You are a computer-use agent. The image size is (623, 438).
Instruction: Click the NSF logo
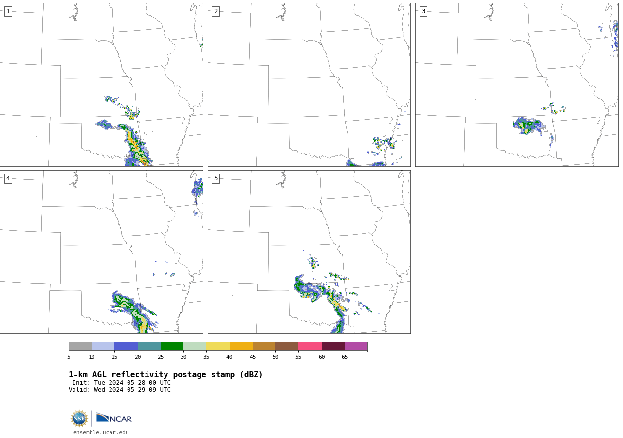(x=79, y=419)
